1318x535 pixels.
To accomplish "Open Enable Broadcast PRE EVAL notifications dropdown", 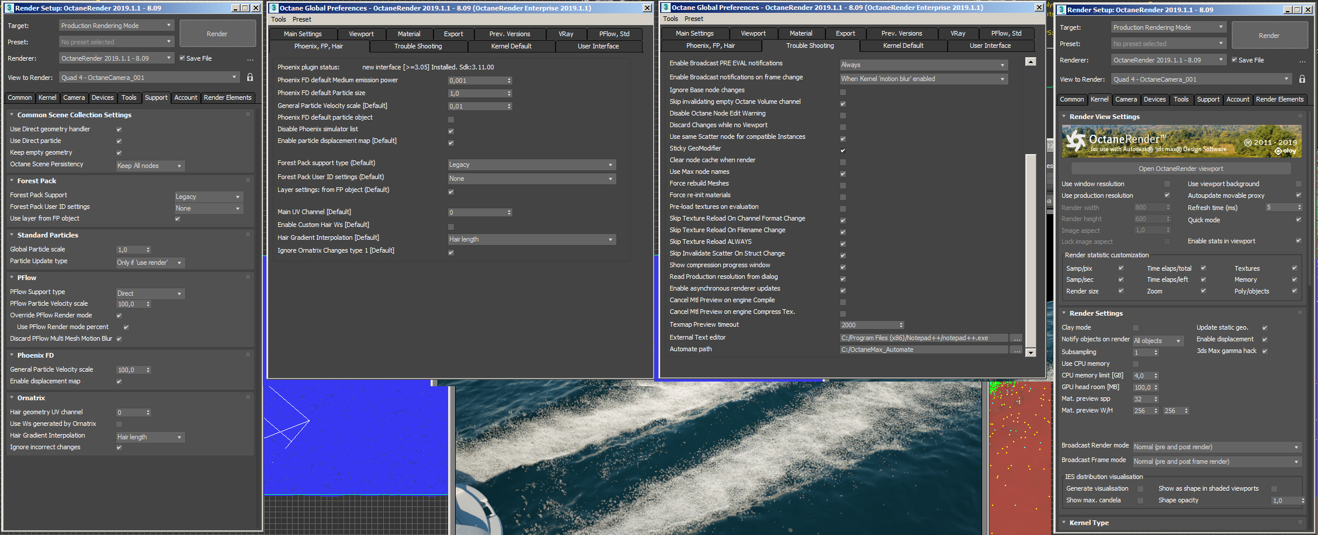I will point(924,65).
